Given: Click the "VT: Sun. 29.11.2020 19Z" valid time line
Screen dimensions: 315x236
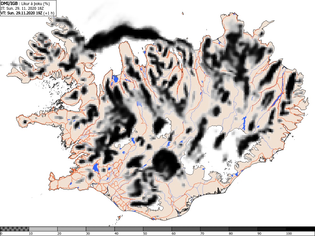Looking at the screenshot, I should pos(21,14).
